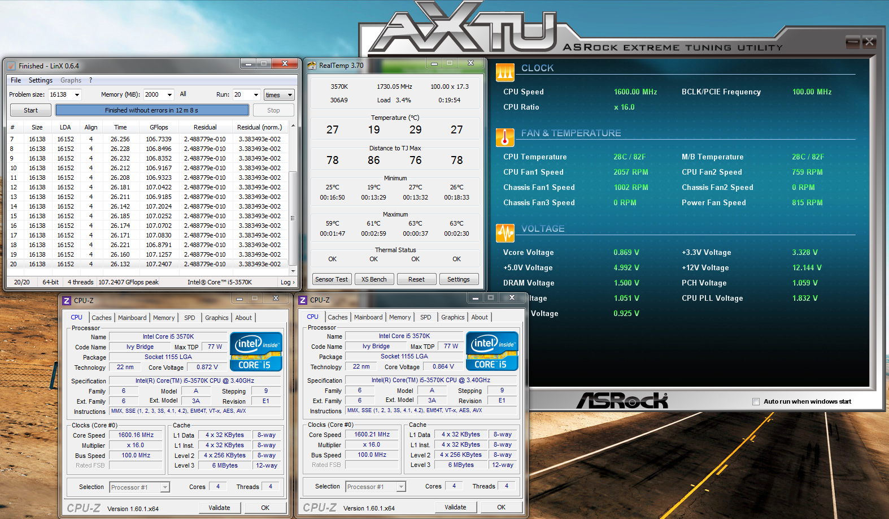
Task: Click the CPU Fan1 Speed 2057 RPM value
Action: point(631,172)
